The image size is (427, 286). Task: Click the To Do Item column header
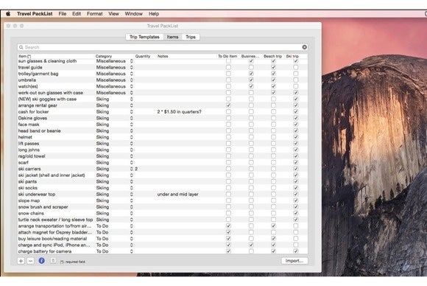point(228,56)
